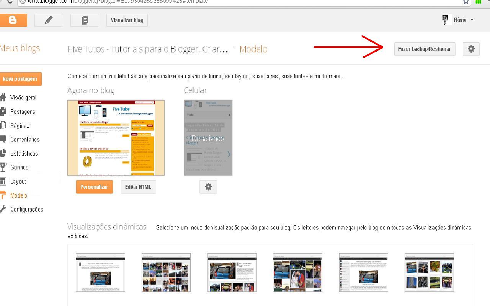Click the Nova postagem button
Image resolution: width=490 pixels, height=306 pixels.
click(20, 79)
